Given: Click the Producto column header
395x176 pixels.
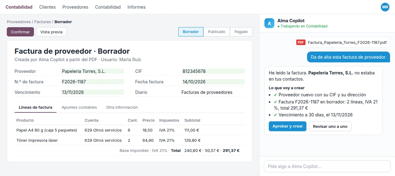Looking at the screenshot, I should [25, 120].
